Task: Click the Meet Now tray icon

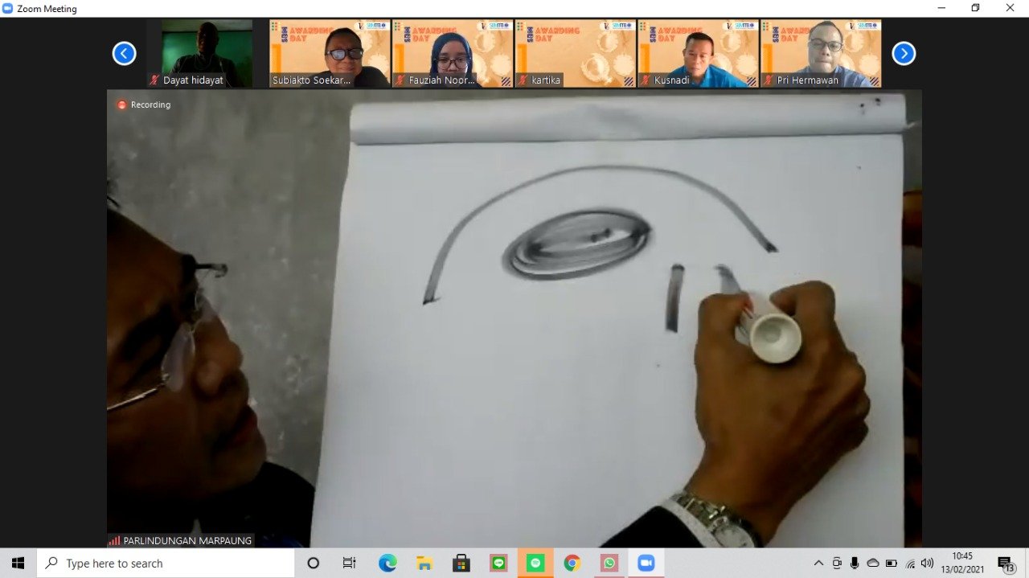Action: 837,563
